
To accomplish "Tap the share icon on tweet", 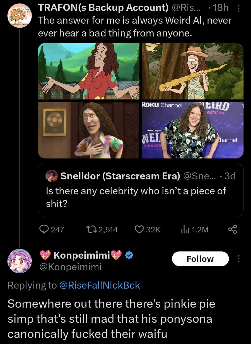I will click(232, 229).
